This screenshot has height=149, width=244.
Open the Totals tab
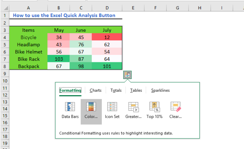tap(116, 91)
